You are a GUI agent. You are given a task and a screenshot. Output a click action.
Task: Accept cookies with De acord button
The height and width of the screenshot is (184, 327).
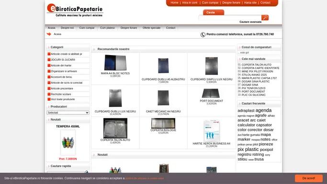point(309,178)
